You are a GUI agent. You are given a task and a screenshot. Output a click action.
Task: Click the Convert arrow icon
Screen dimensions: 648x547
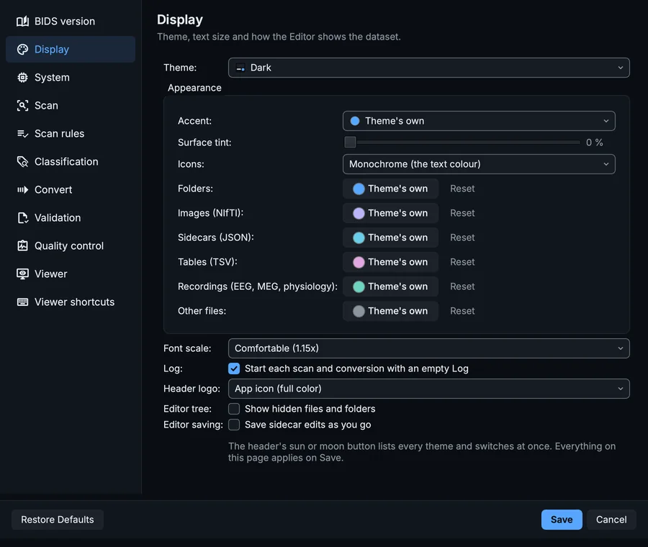(x=23, y=189)
